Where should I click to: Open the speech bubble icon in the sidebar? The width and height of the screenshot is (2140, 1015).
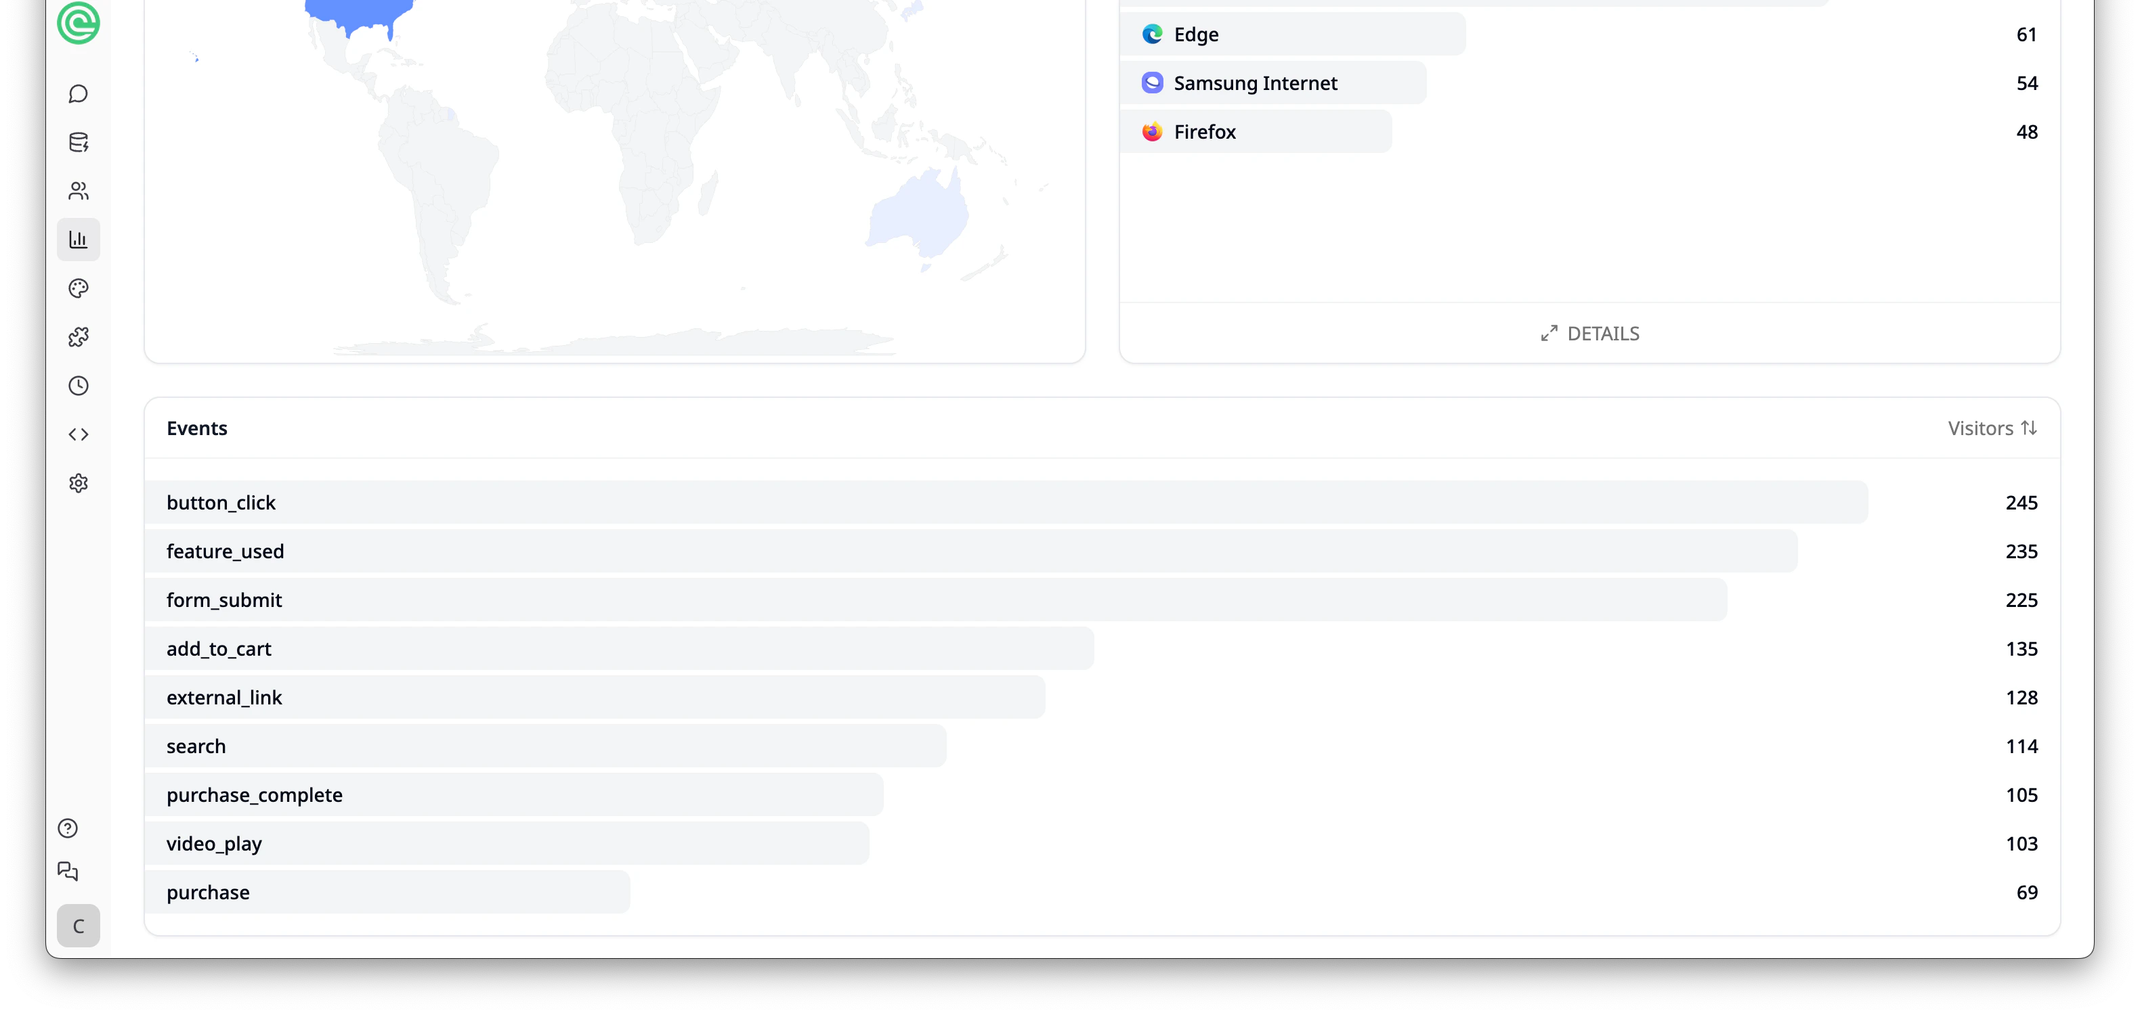point(78,94)
